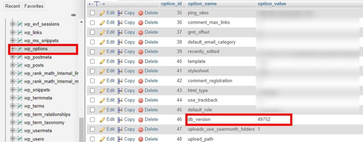Check the checkbox for ping_sites row
Screen dimensions: 363x142
tap(93, 13)
